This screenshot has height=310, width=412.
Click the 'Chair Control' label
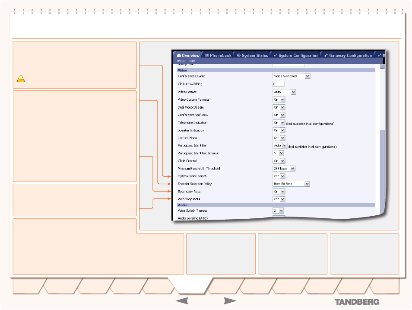coord(187,161)
